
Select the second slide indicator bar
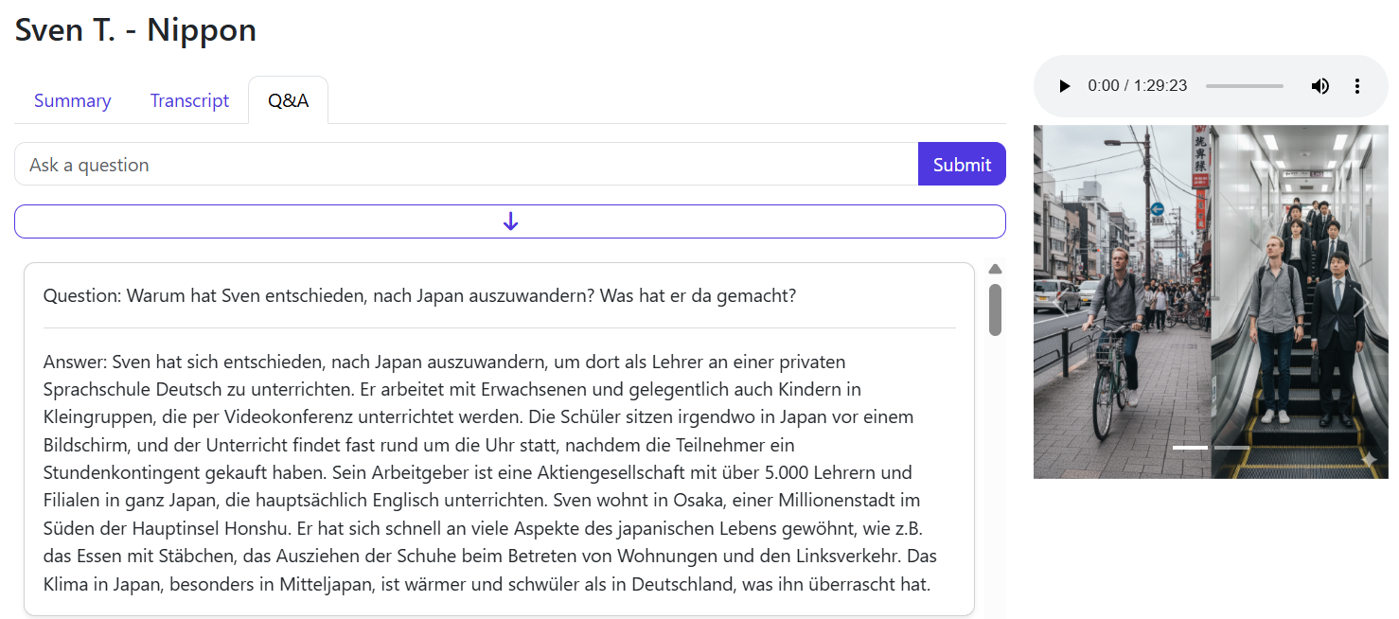(1231, 447)
